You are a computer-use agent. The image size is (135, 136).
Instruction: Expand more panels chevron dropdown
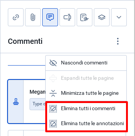pyautogui.click(x=119, y=17)
